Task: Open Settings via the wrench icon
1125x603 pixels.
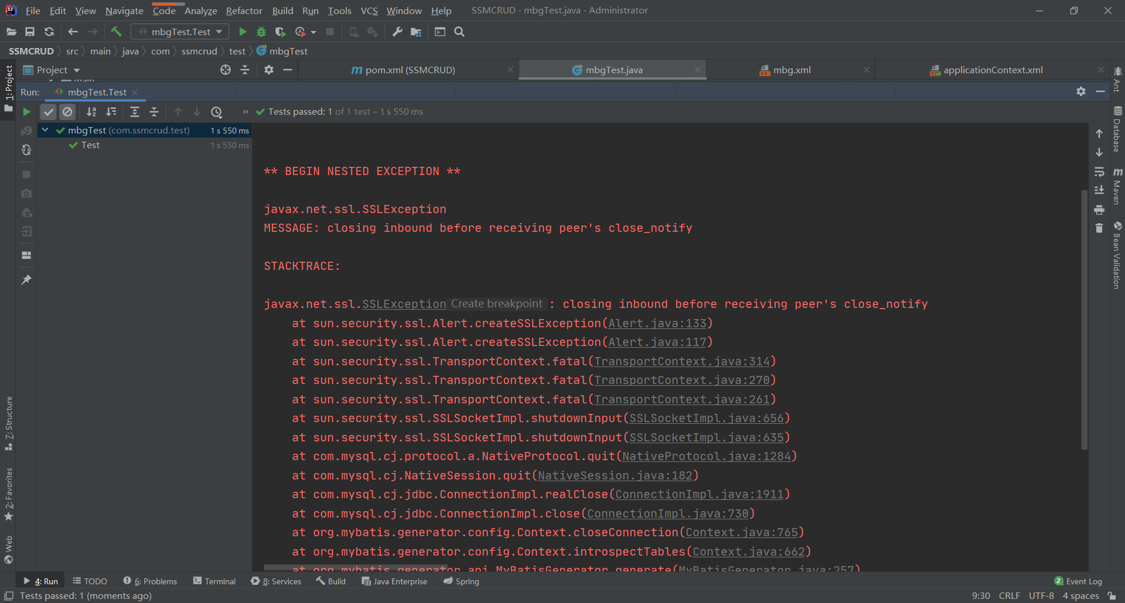Action: tap(397, 32)
